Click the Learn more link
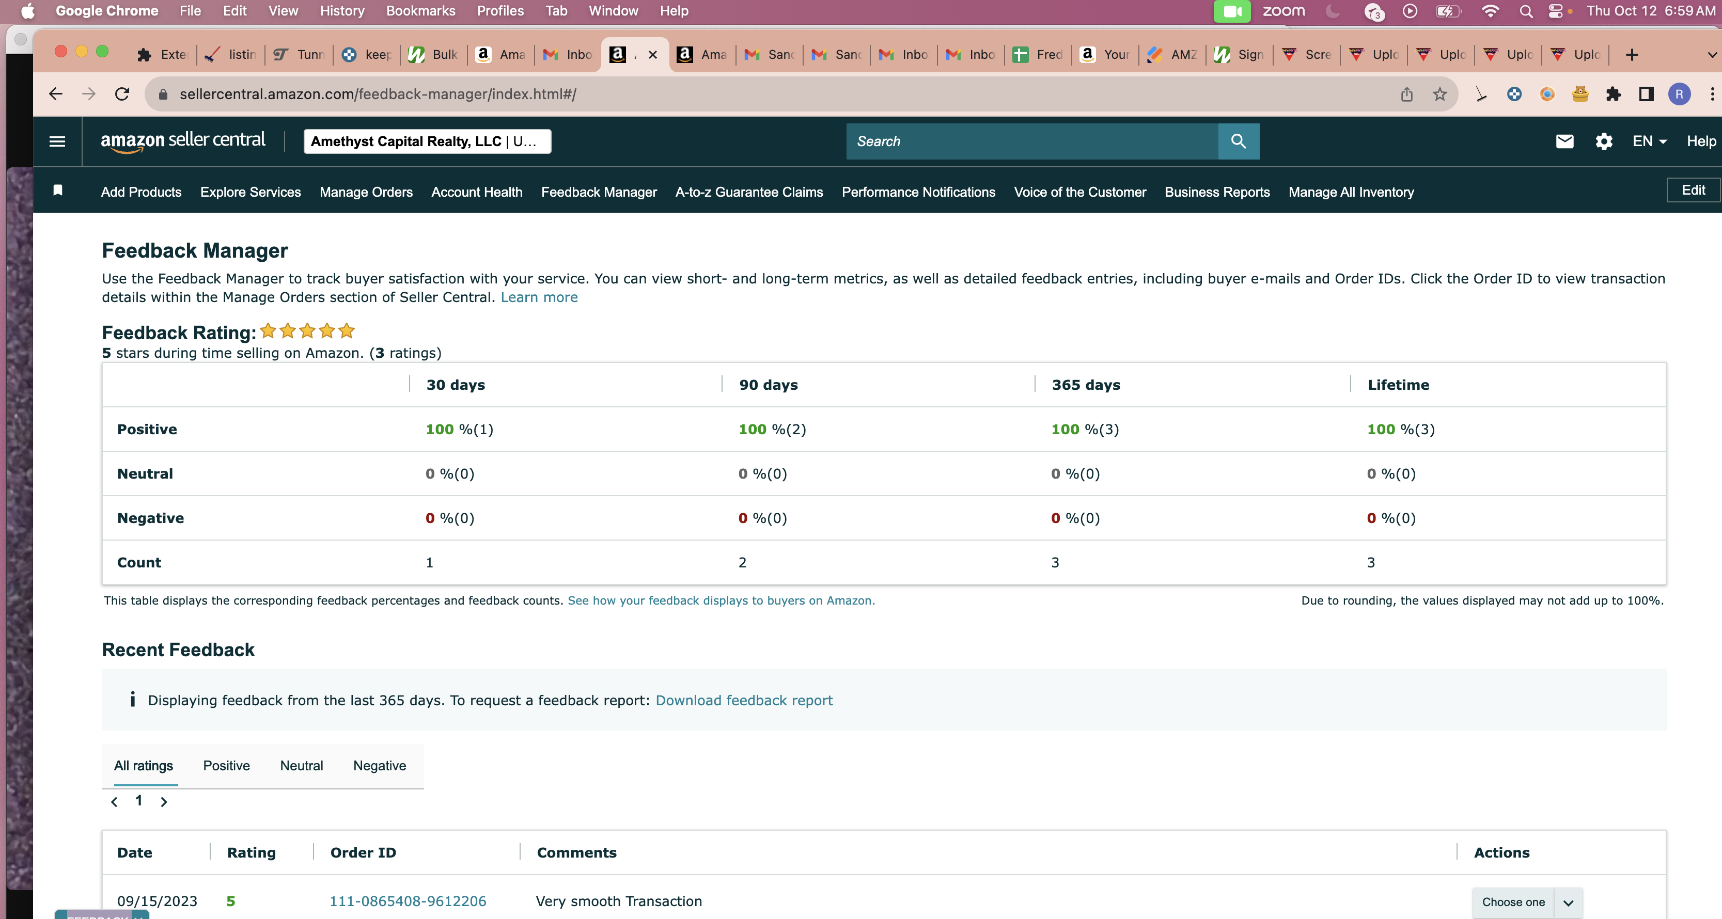The image size is (1722, 919). pos(539,297)
